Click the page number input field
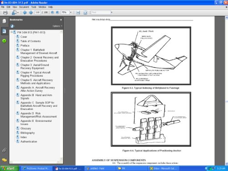 coord(37,12)
